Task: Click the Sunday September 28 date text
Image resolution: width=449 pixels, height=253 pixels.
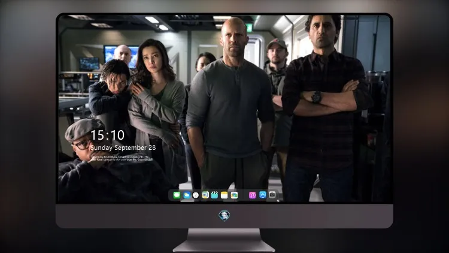Action: coord(123,147)
